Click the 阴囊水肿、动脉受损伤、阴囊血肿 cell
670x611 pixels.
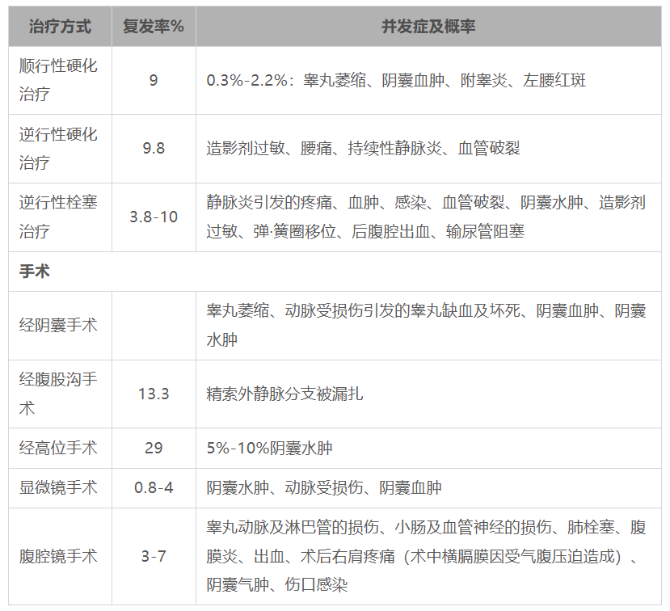tap(428, 487)
